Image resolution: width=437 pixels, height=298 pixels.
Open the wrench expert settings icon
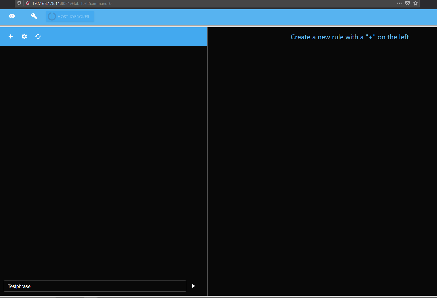34,16
